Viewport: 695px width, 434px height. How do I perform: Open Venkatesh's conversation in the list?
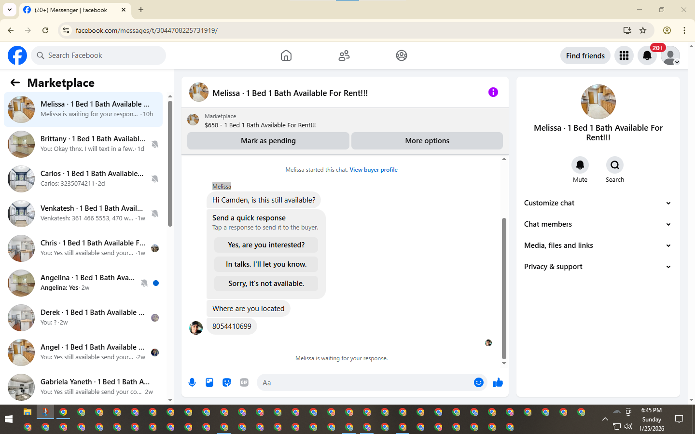click(83, 214)
